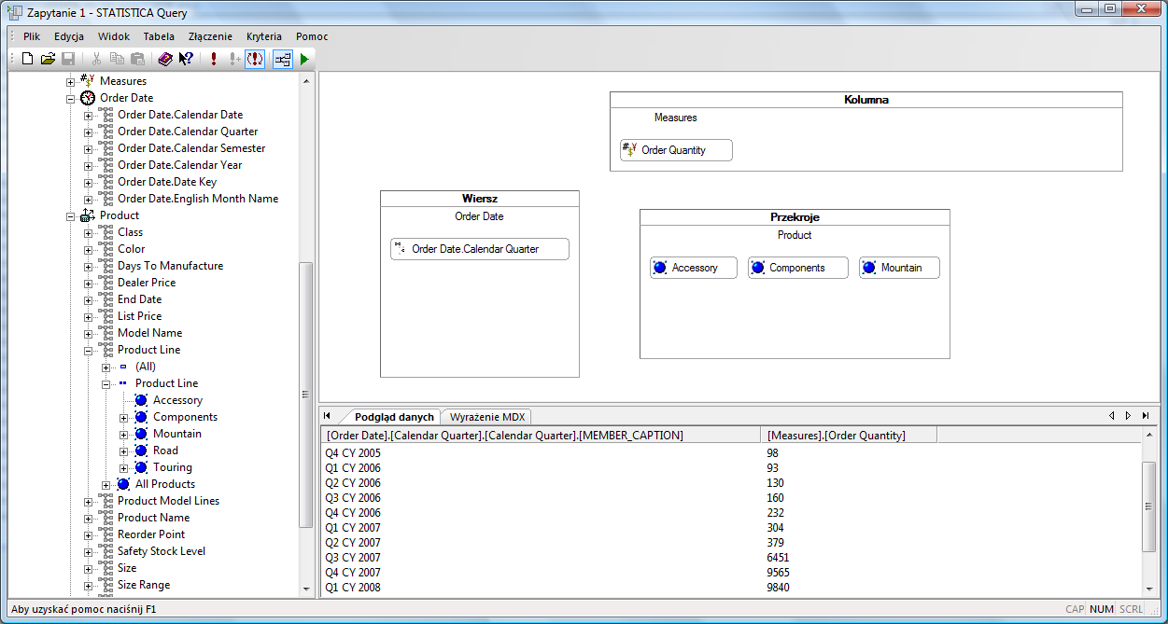Select the Touring product line member

point(173,467)
